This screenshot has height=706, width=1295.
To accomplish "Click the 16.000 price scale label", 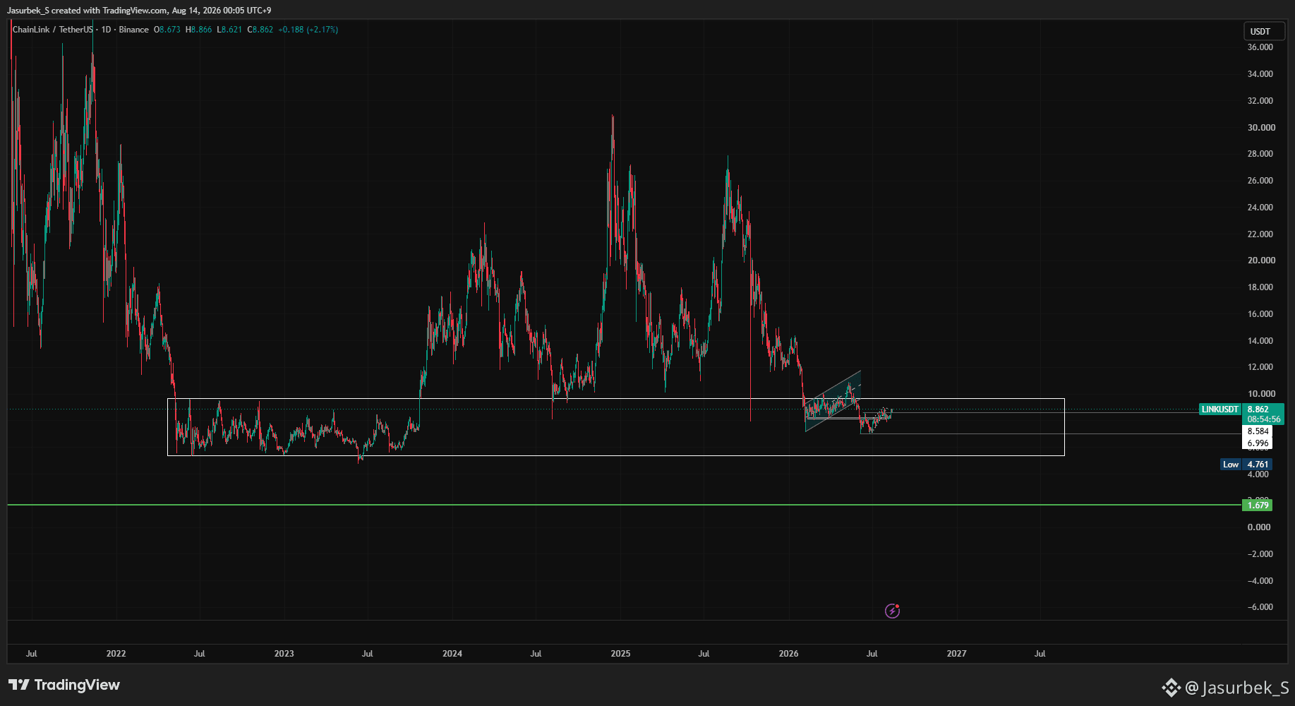I will (x=1260, y=314).
